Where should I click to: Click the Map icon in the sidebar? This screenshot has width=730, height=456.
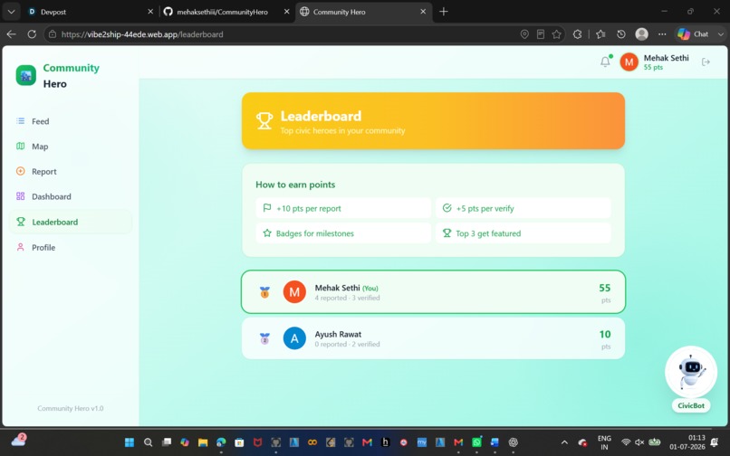[21, 146]
